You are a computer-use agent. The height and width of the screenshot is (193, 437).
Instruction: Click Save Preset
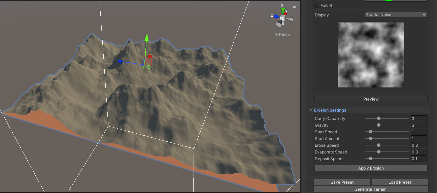pos(342,182)
